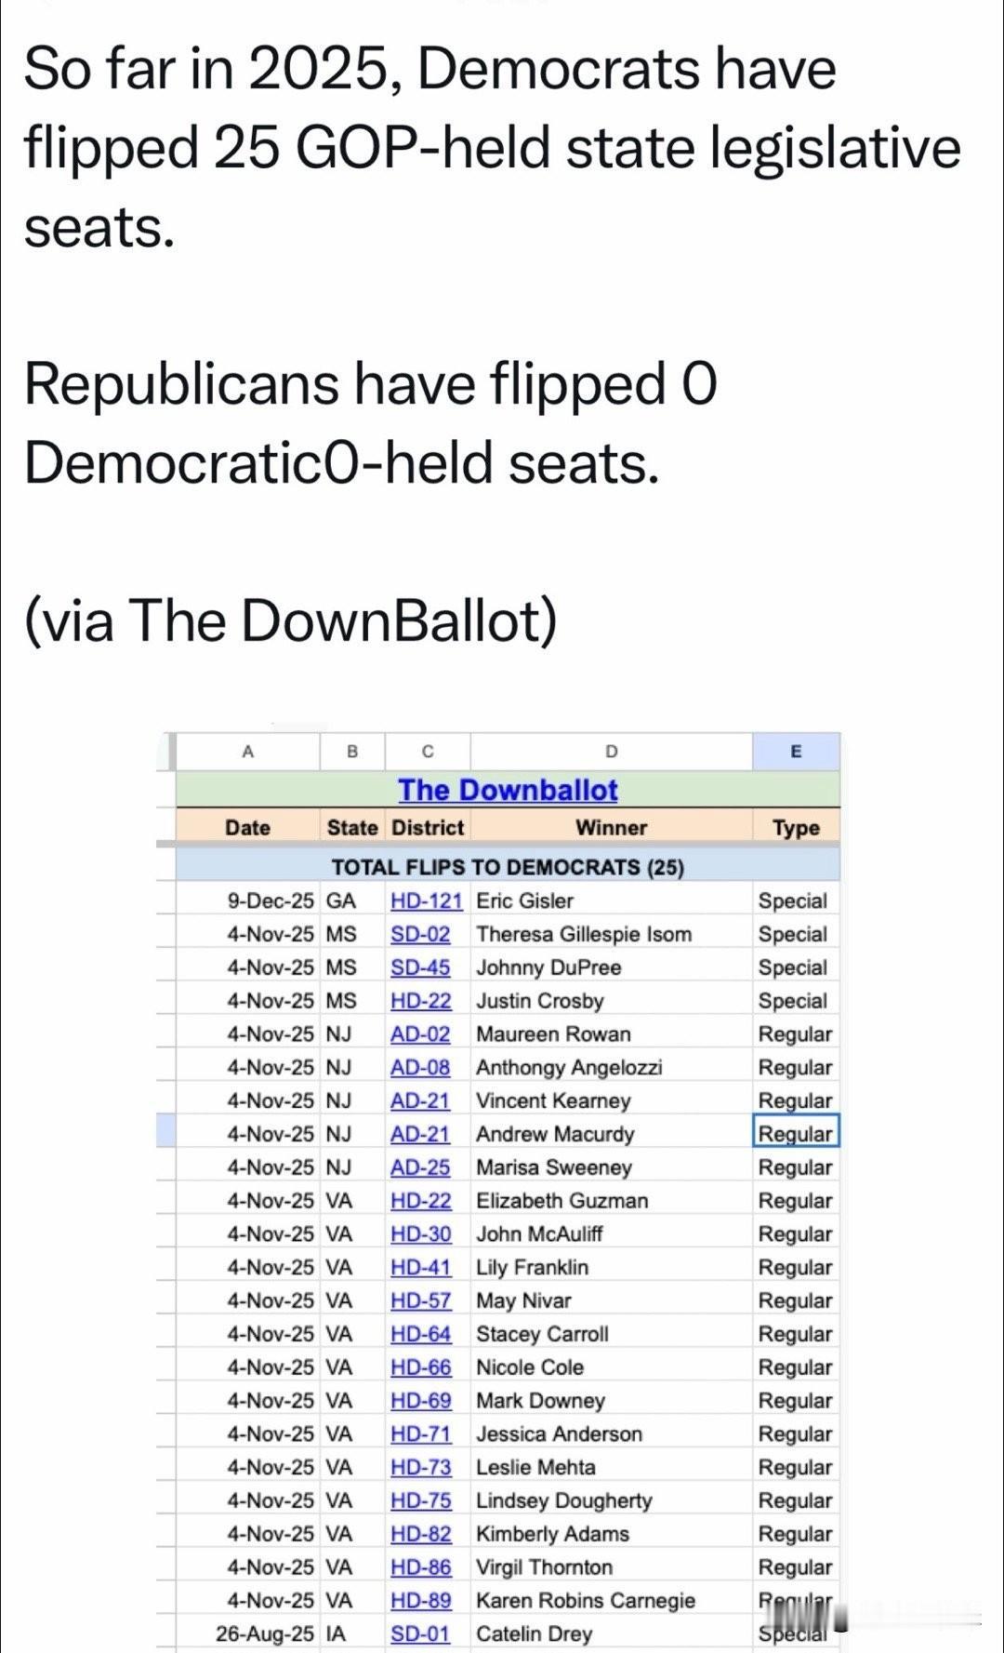Viewport: 1004px width, 1653px height.
Task: Click the HD-121 district link
Action: pos(426,900)
